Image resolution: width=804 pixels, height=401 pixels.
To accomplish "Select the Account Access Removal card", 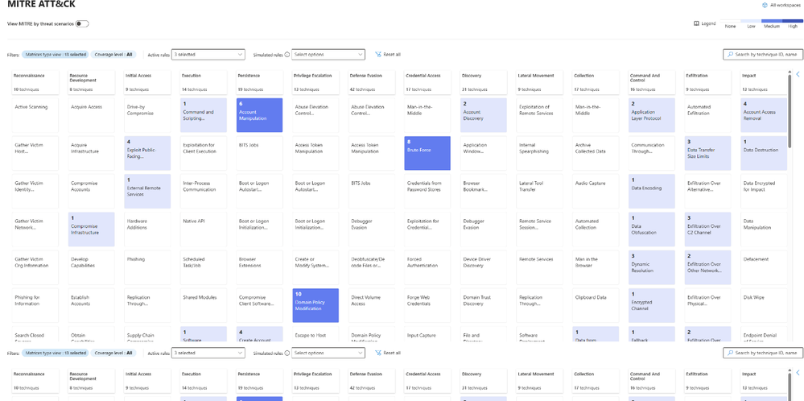I will (764, 115).
